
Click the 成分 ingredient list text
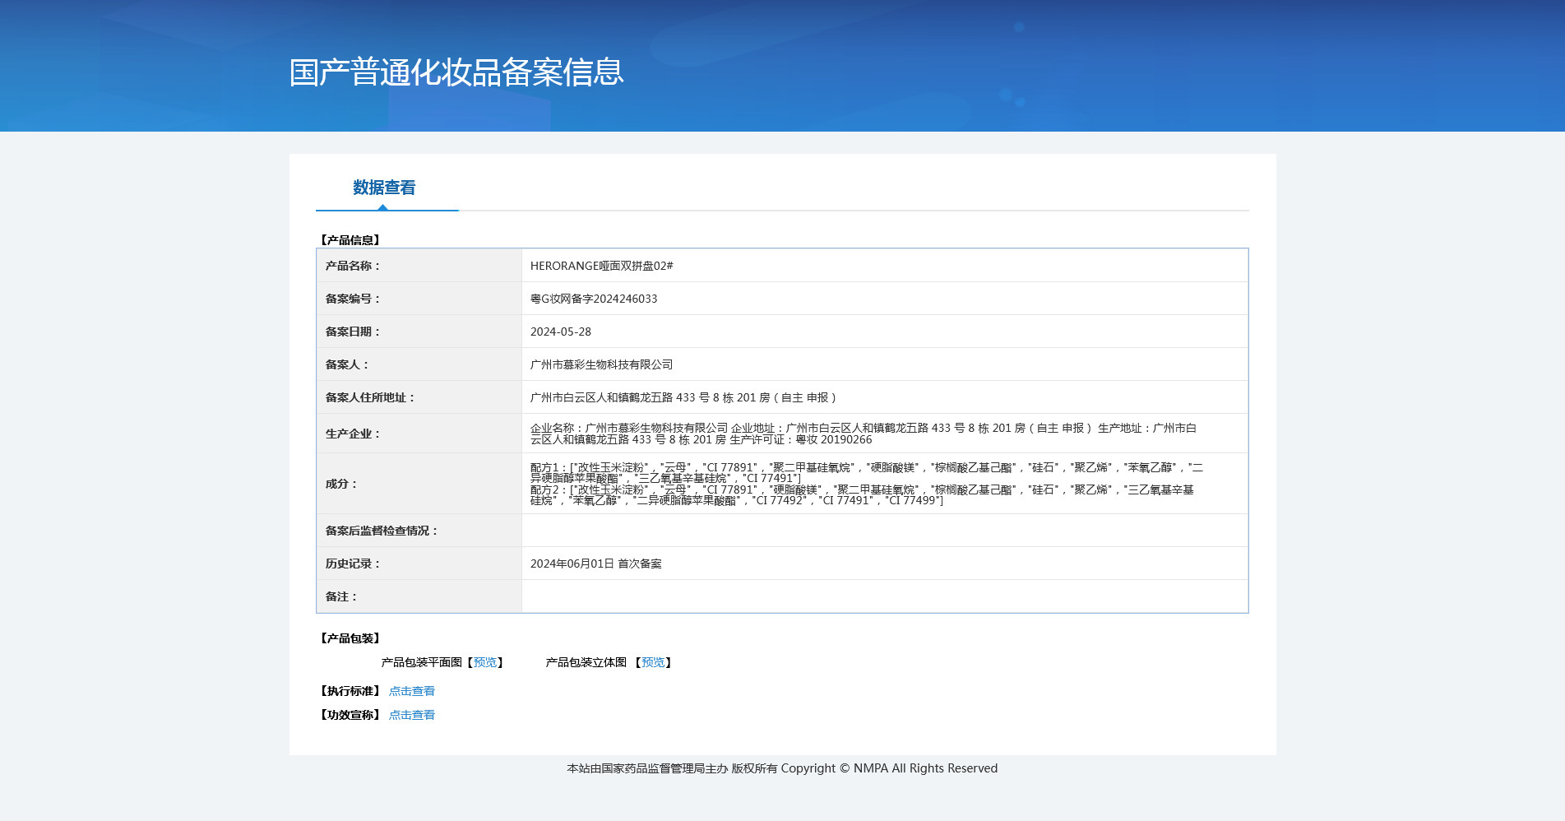(867, 484)
